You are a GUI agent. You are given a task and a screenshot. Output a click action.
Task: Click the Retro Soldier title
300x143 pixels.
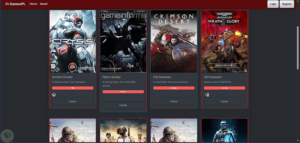tap(112, 77)
